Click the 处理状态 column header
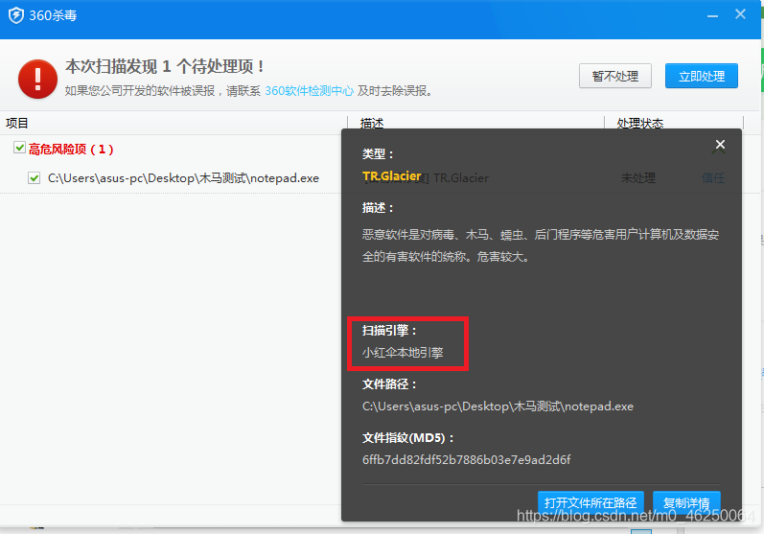The image size is (764, 534). 639,123
